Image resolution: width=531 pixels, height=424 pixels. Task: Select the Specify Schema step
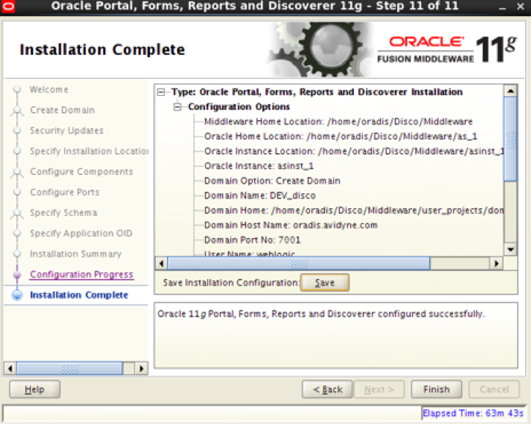(63, 212)
